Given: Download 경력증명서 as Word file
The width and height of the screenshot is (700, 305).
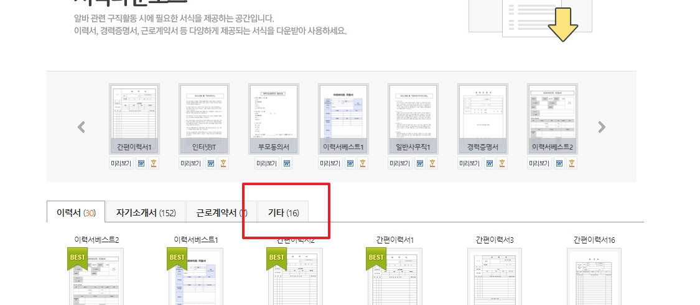Looking at the screenshot, I should pos(489,163).
